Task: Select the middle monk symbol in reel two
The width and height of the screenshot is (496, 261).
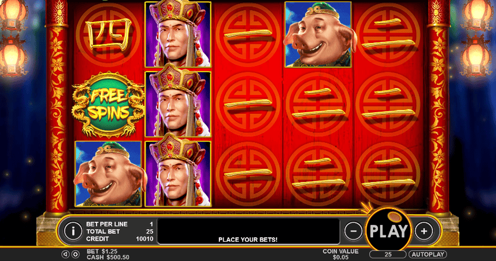Action: [x=178, y=104]
